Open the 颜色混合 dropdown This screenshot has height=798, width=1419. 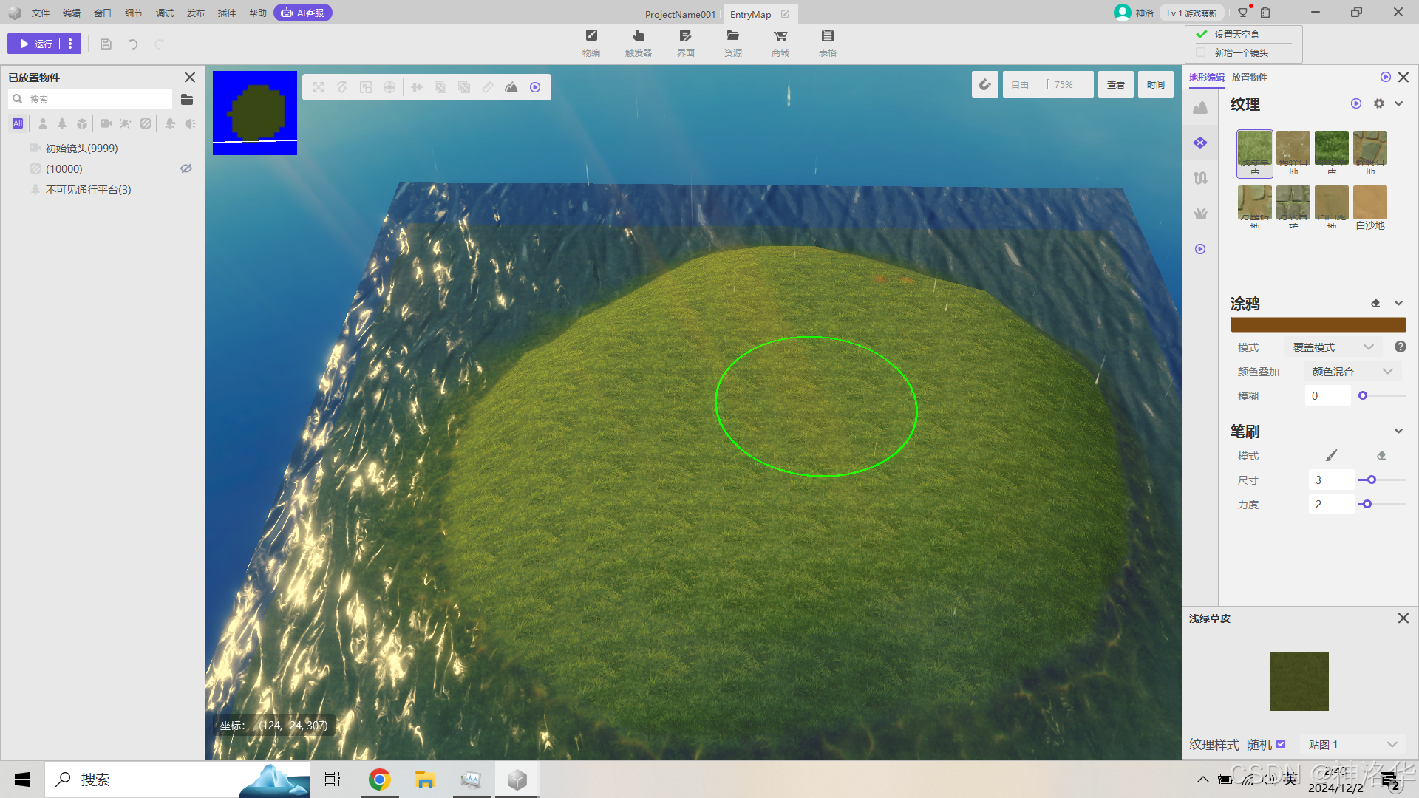[1352, 372]
